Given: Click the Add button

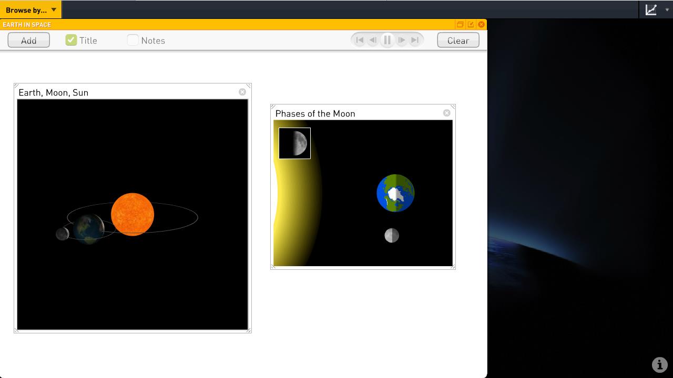Looking at the screenshot, I should click(x=29, y=40).
